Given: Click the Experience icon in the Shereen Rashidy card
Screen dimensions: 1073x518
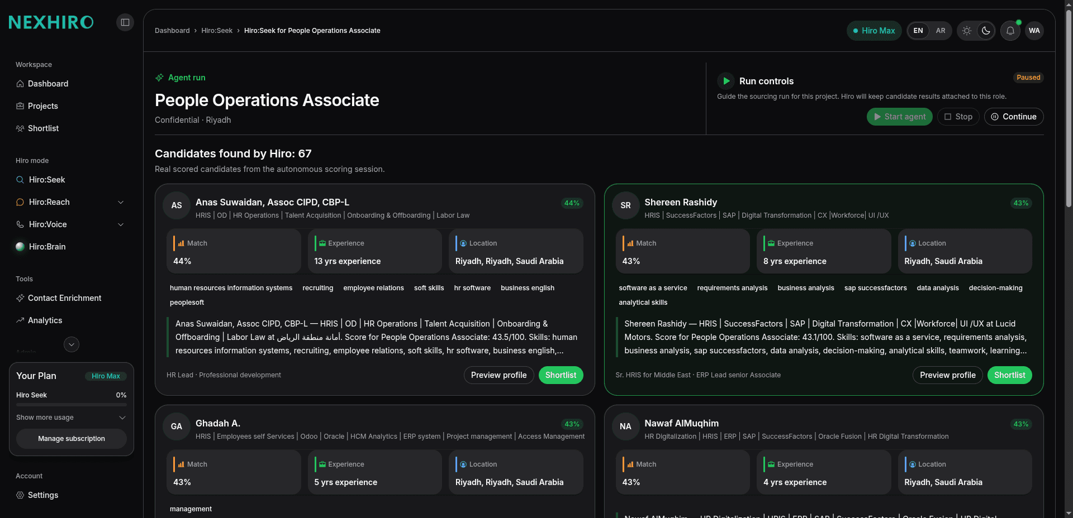Looking at the screenshot, I should [771, 243].
